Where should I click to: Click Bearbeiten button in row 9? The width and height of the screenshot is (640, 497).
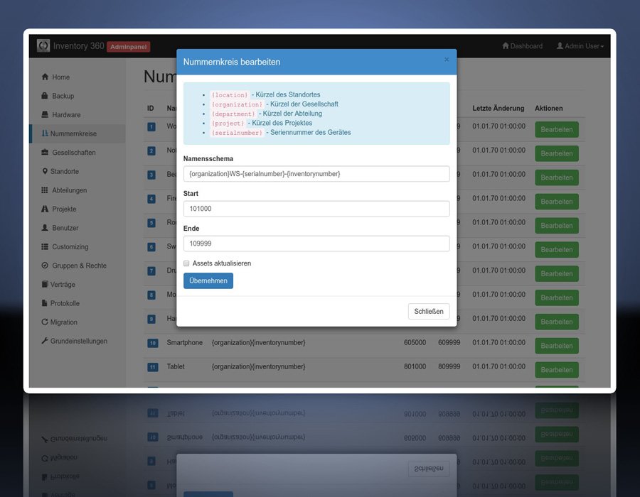coord(557,322)
